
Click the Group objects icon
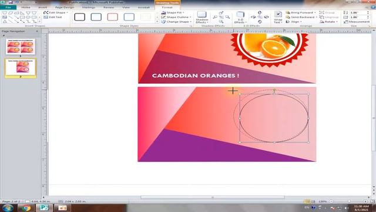(x=321, y=12)
